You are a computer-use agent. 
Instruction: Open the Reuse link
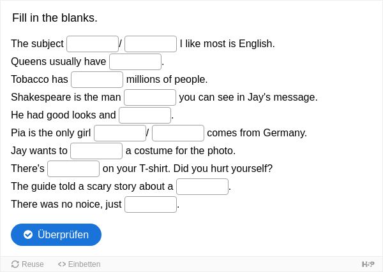coord(27,264)
